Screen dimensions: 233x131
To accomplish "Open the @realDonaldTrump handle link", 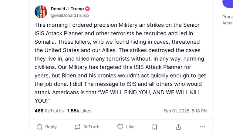I will 70,15.
